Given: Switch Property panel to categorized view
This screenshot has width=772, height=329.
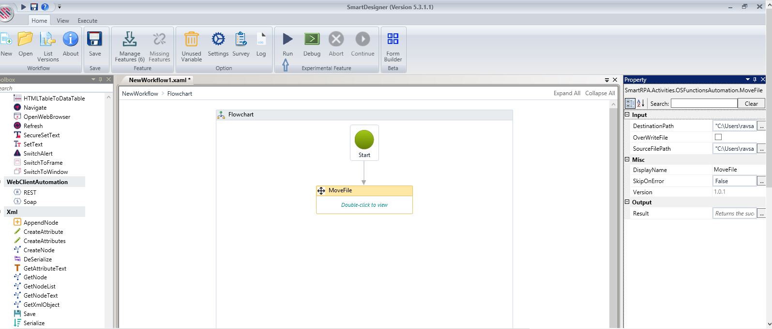Looking at the screenshot, I should [x=630, y=103].
